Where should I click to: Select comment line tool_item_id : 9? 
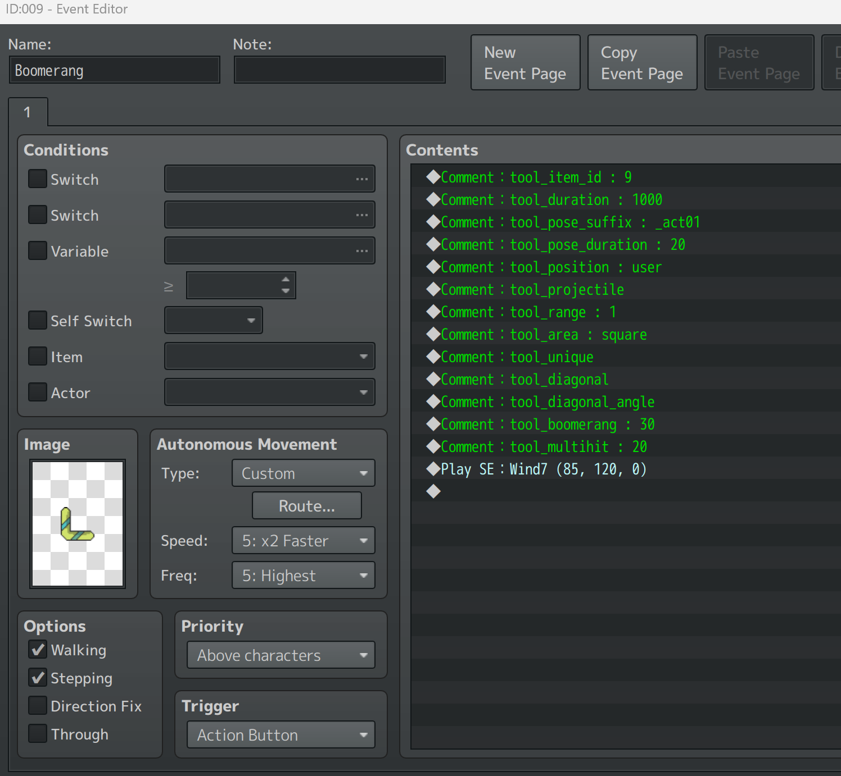click(625, 177)
